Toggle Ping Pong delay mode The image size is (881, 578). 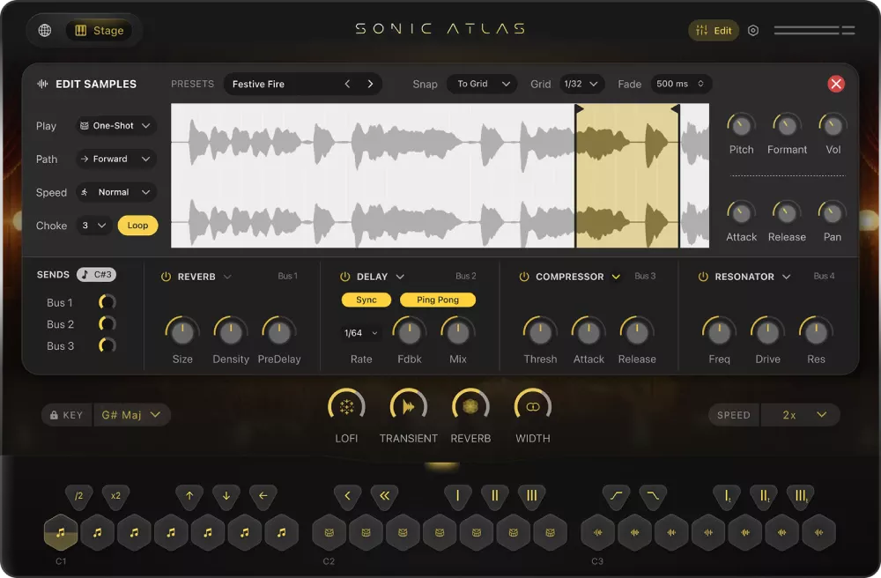click(x=438, y=300)
